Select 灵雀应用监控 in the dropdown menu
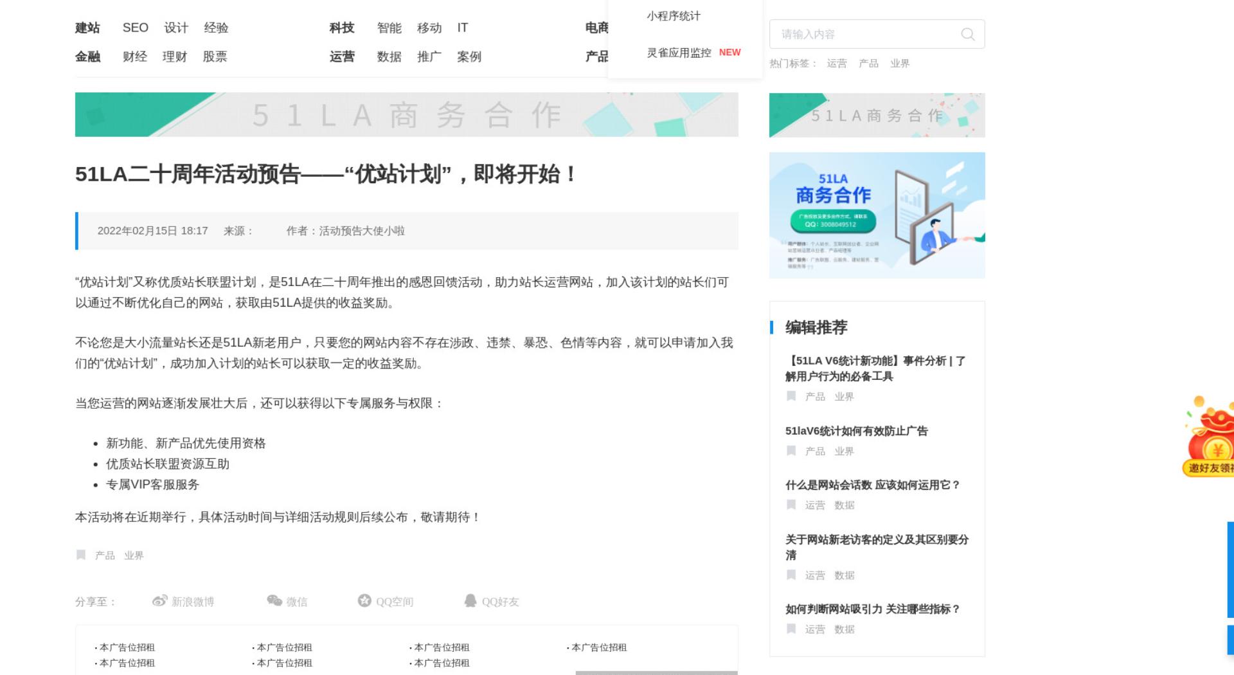This screenshot has width=1234, height=675. 679,53
